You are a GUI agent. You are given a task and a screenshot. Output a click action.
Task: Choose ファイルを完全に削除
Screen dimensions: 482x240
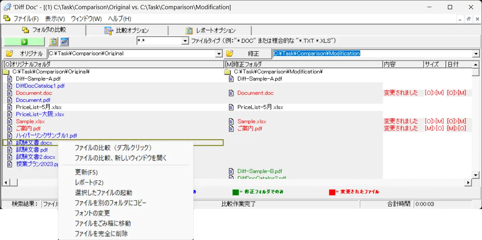126,234
